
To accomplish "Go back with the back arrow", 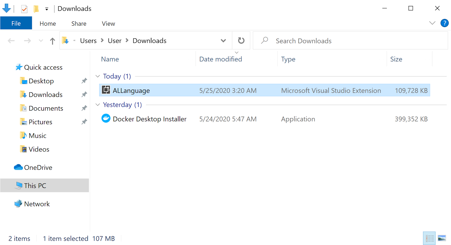I will (x=11, y=41).
